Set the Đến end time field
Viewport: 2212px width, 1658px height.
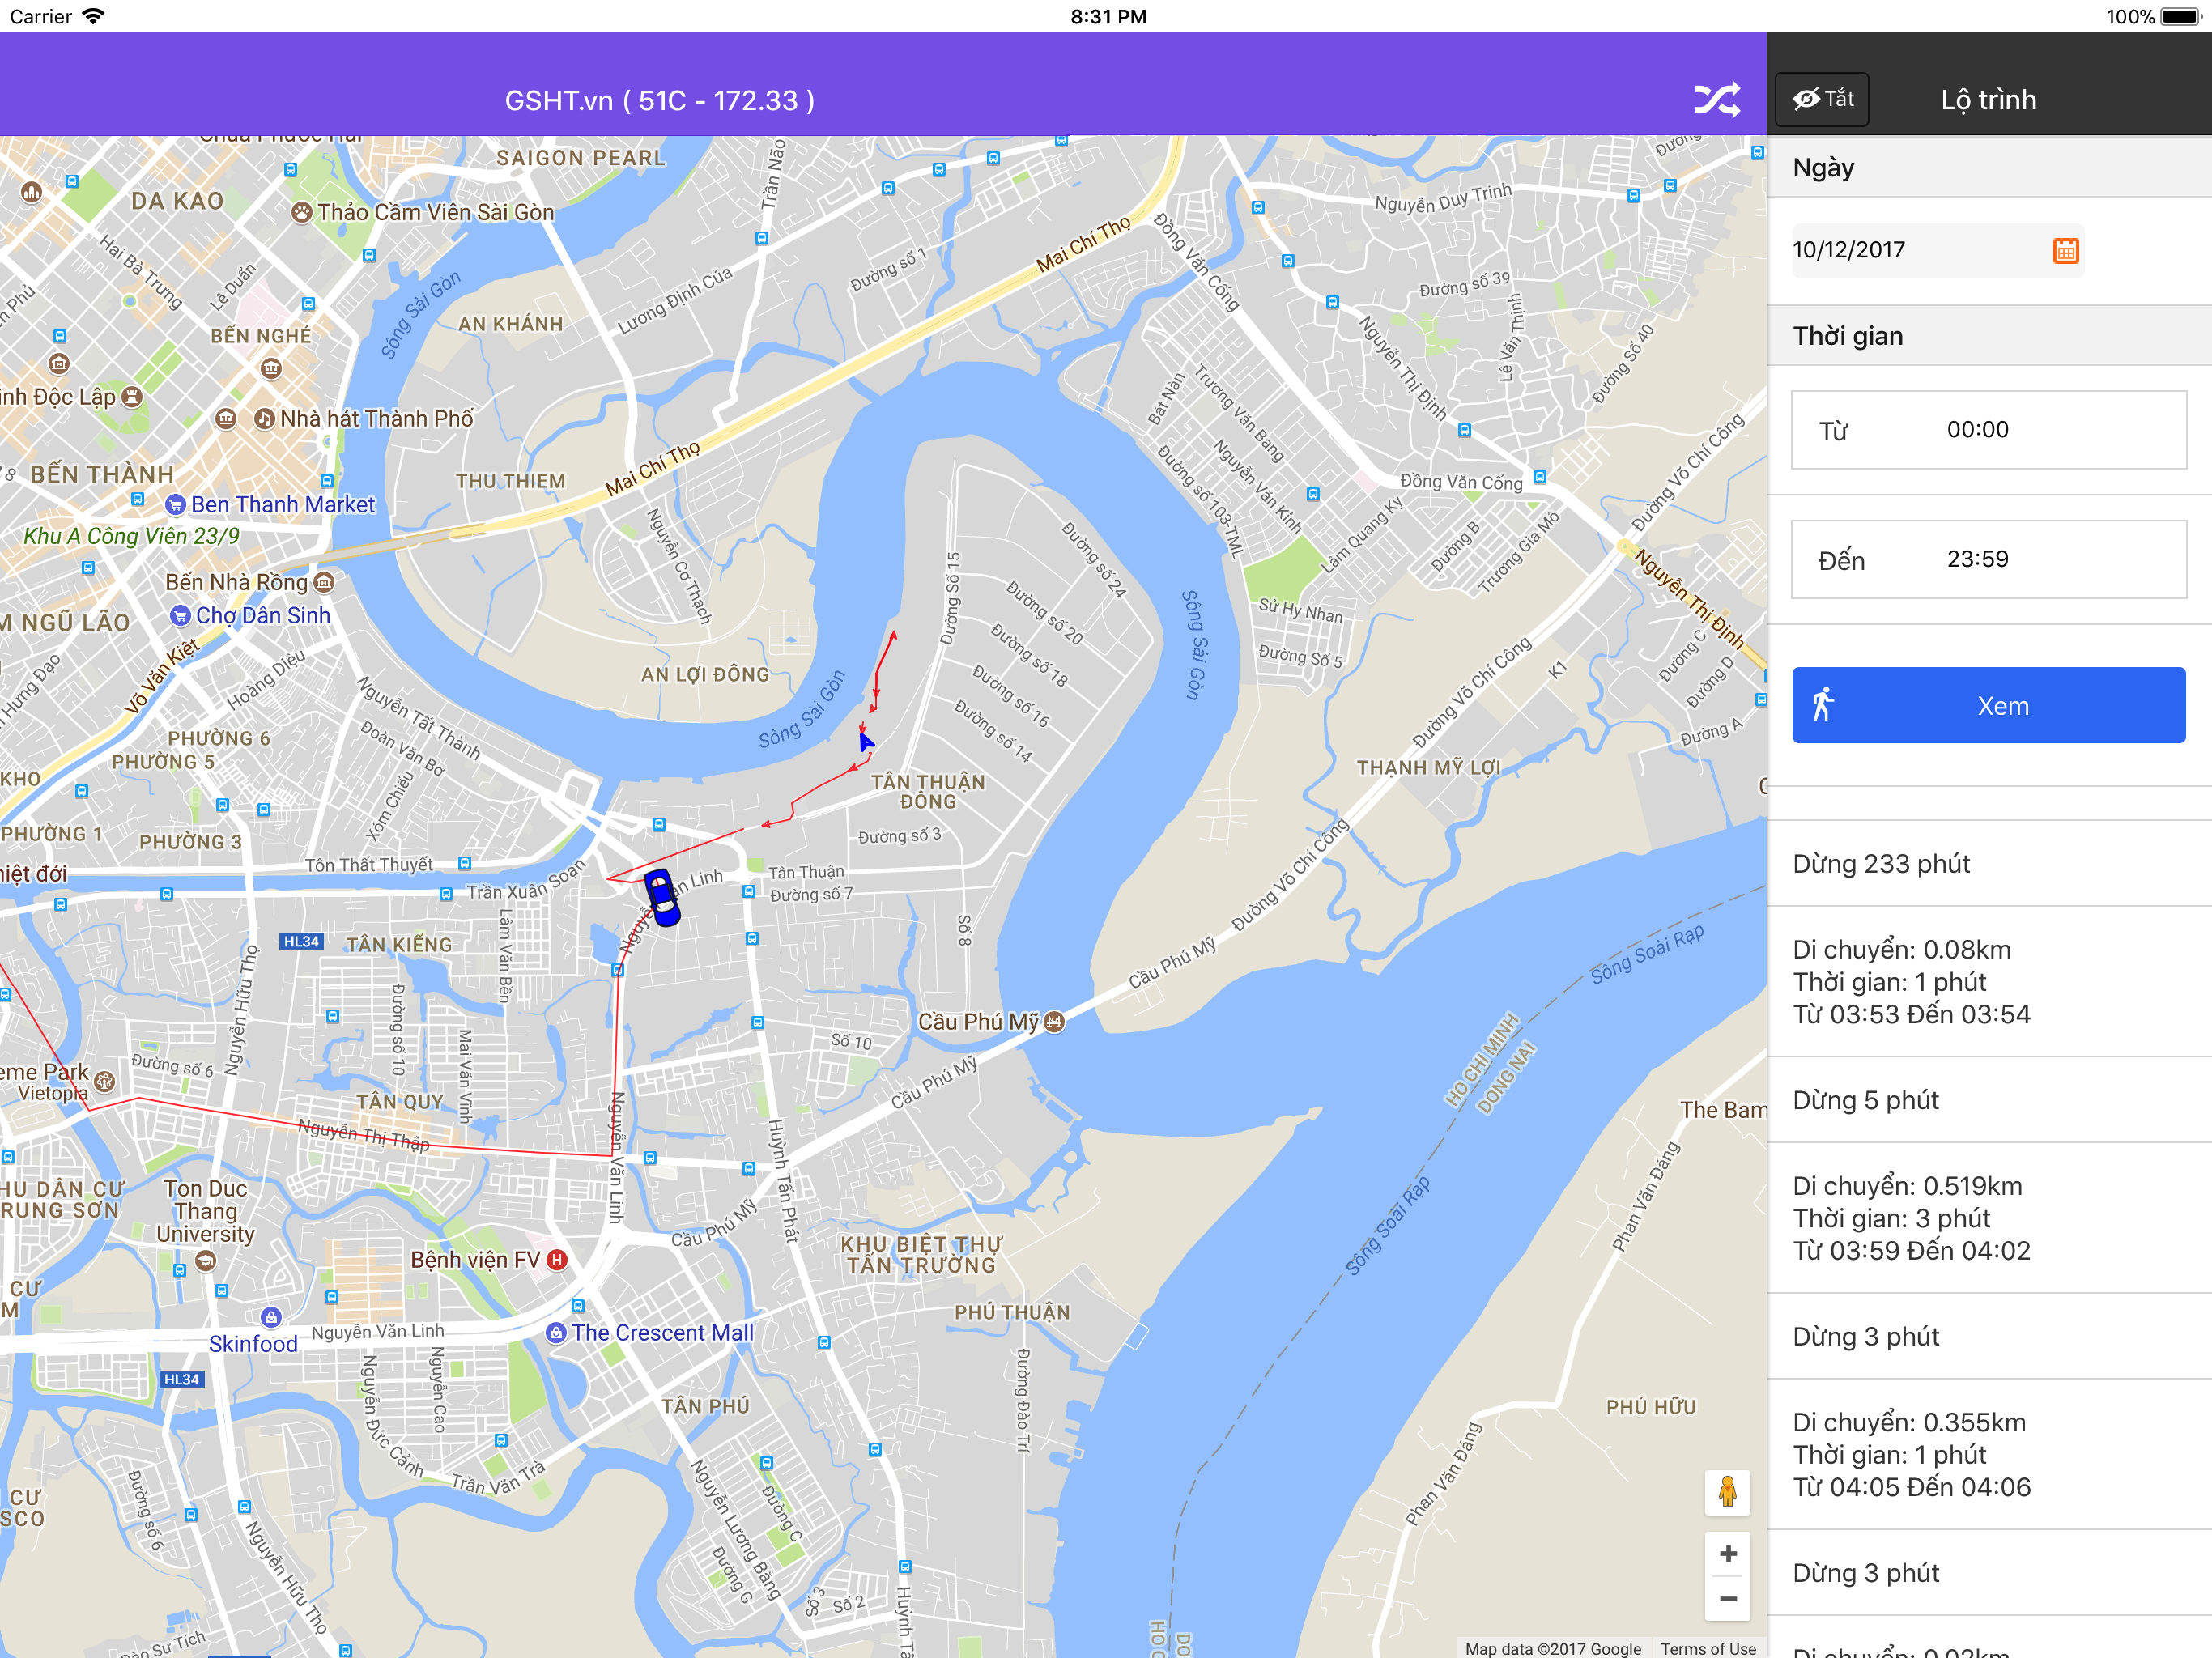pyautogui.click(x=1988, y=559)
